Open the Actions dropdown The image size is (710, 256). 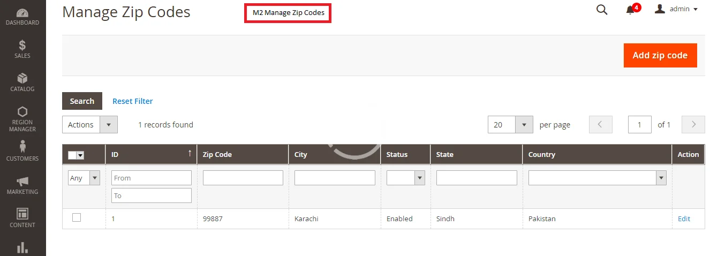point(89,125)
